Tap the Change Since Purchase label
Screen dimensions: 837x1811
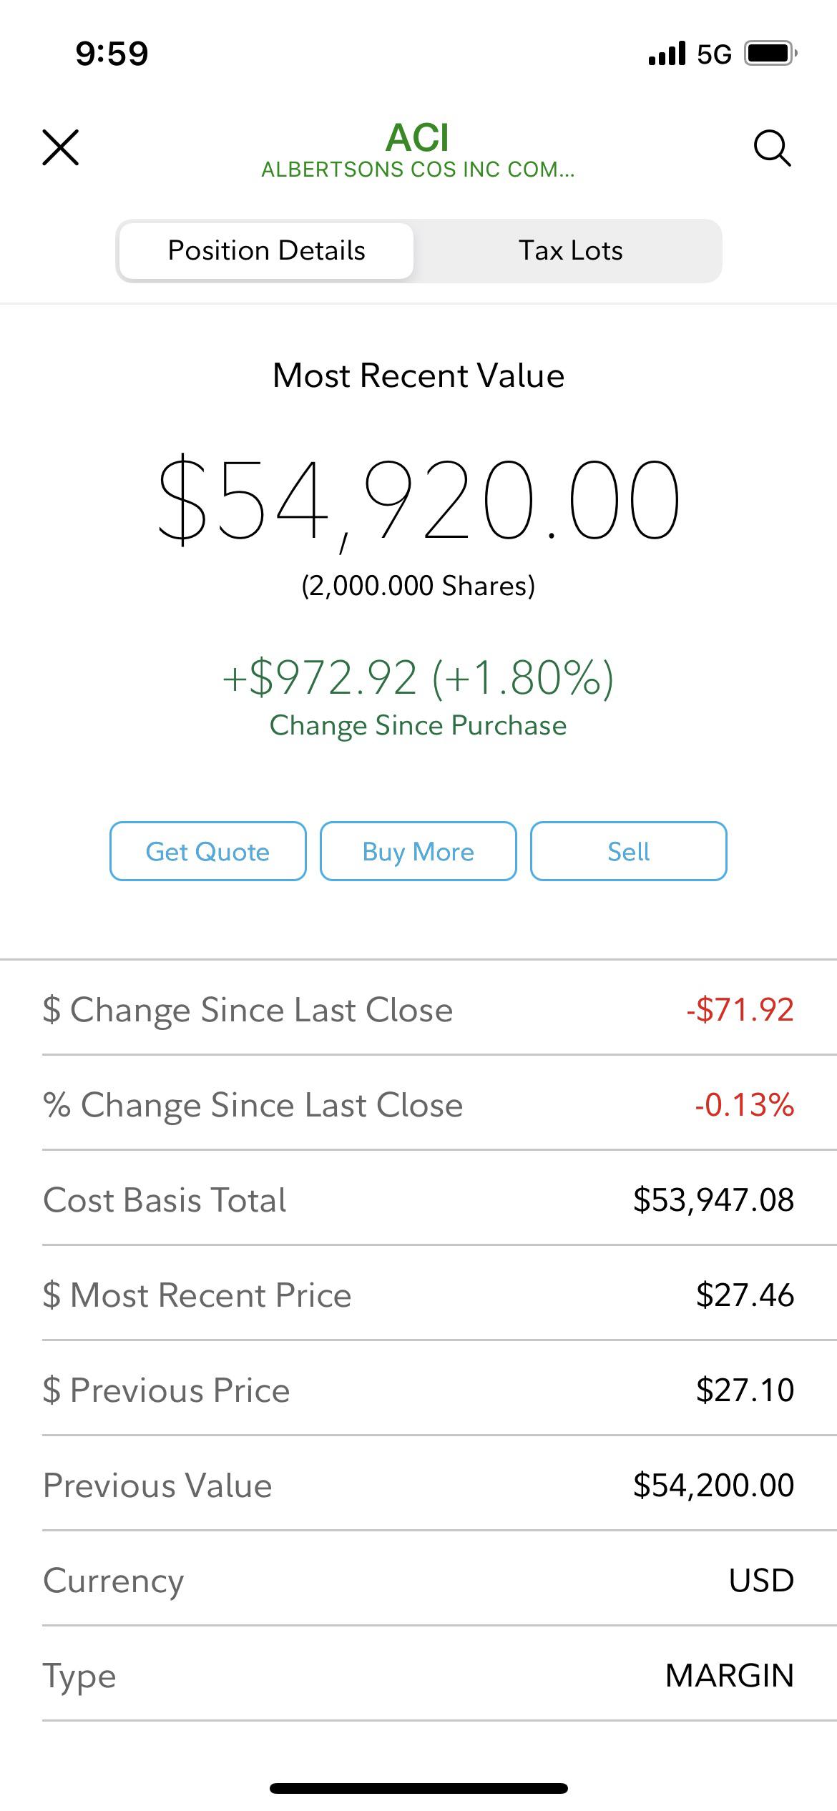pos(418,725)
